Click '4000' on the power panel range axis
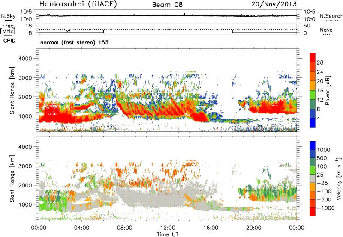 tap(25, 59)
